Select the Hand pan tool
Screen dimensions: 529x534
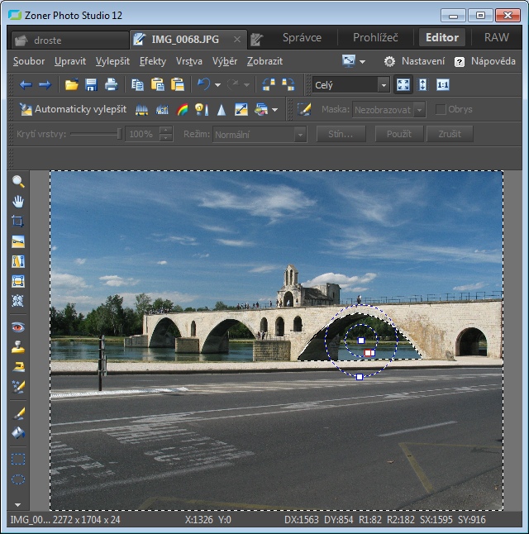(18, 202)
